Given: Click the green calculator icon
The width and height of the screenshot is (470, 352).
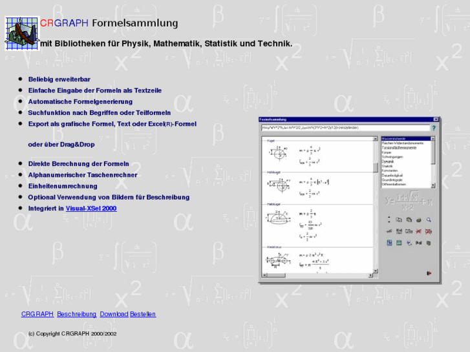Looking at the screenshot, I should click(x=399, y=243).
